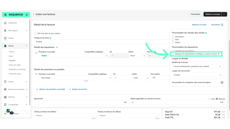Click the Champ en dessous du tableau field

pyautogui.click(x=128, y=116)
